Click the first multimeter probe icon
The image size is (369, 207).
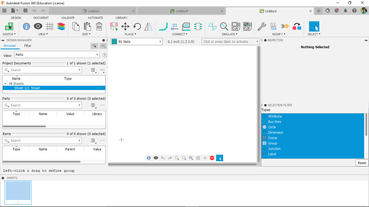[236, 26]
